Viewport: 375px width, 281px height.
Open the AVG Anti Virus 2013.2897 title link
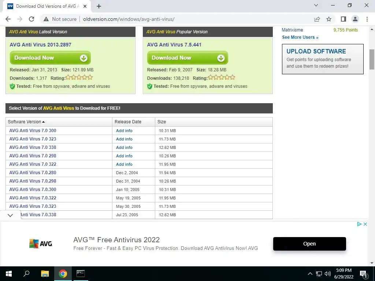pos(40,45)
